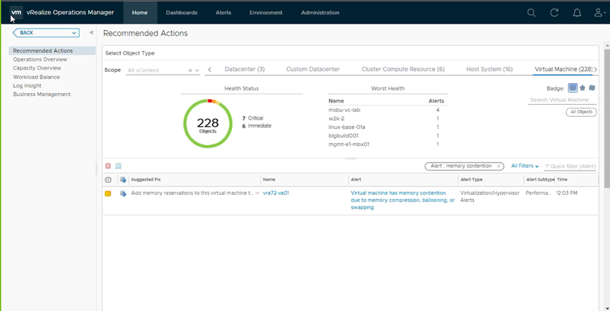Screen dimensions: 610x311
Task: Select the Datacenter (3) object type tab
Action: pyautogui.click(x=245, y=69)
